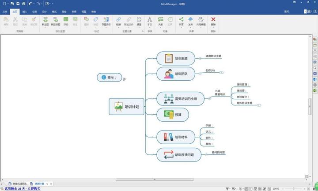Open the 文件 menu

tap(5, 12)
